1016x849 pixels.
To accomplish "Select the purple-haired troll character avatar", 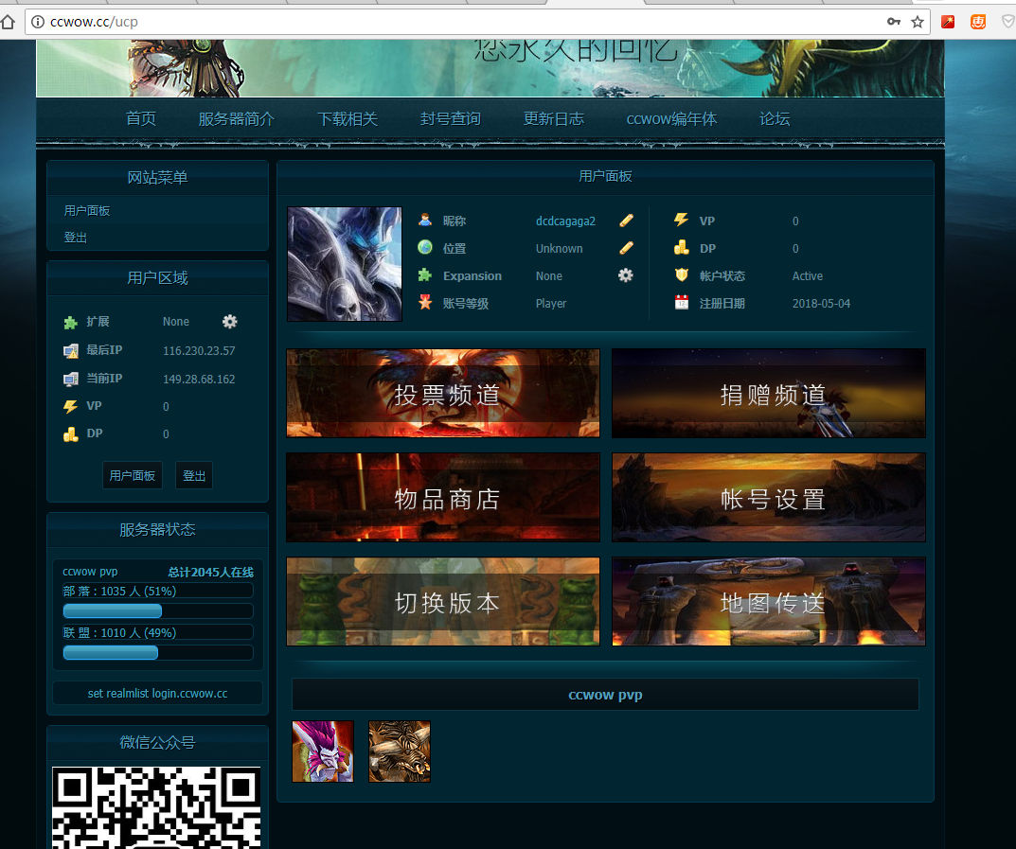I will pos(323,752).
